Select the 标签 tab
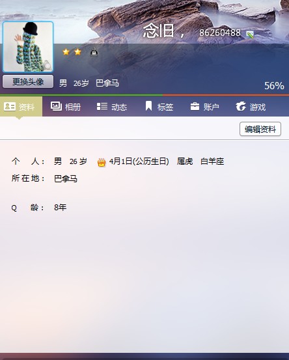Image resolution: width=289 pixels, height=360 pixels. [159, 107]
